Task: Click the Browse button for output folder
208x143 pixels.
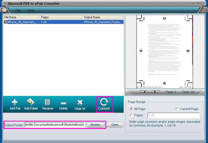Action: coord(95,125)
